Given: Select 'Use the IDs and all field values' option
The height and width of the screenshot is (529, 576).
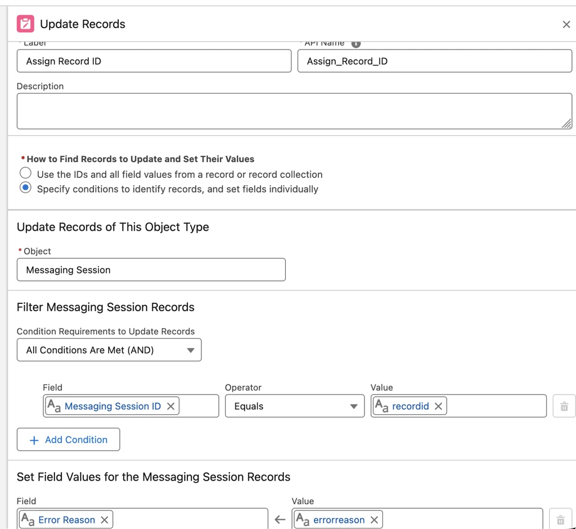Looking at the screenshot, I should (25, 173).
